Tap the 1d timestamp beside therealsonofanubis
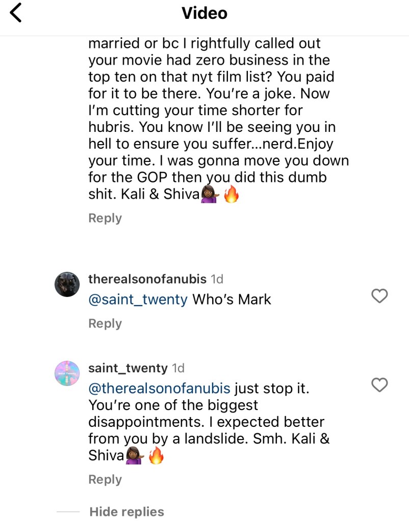409x521 pixels. (x=217, y=279)
